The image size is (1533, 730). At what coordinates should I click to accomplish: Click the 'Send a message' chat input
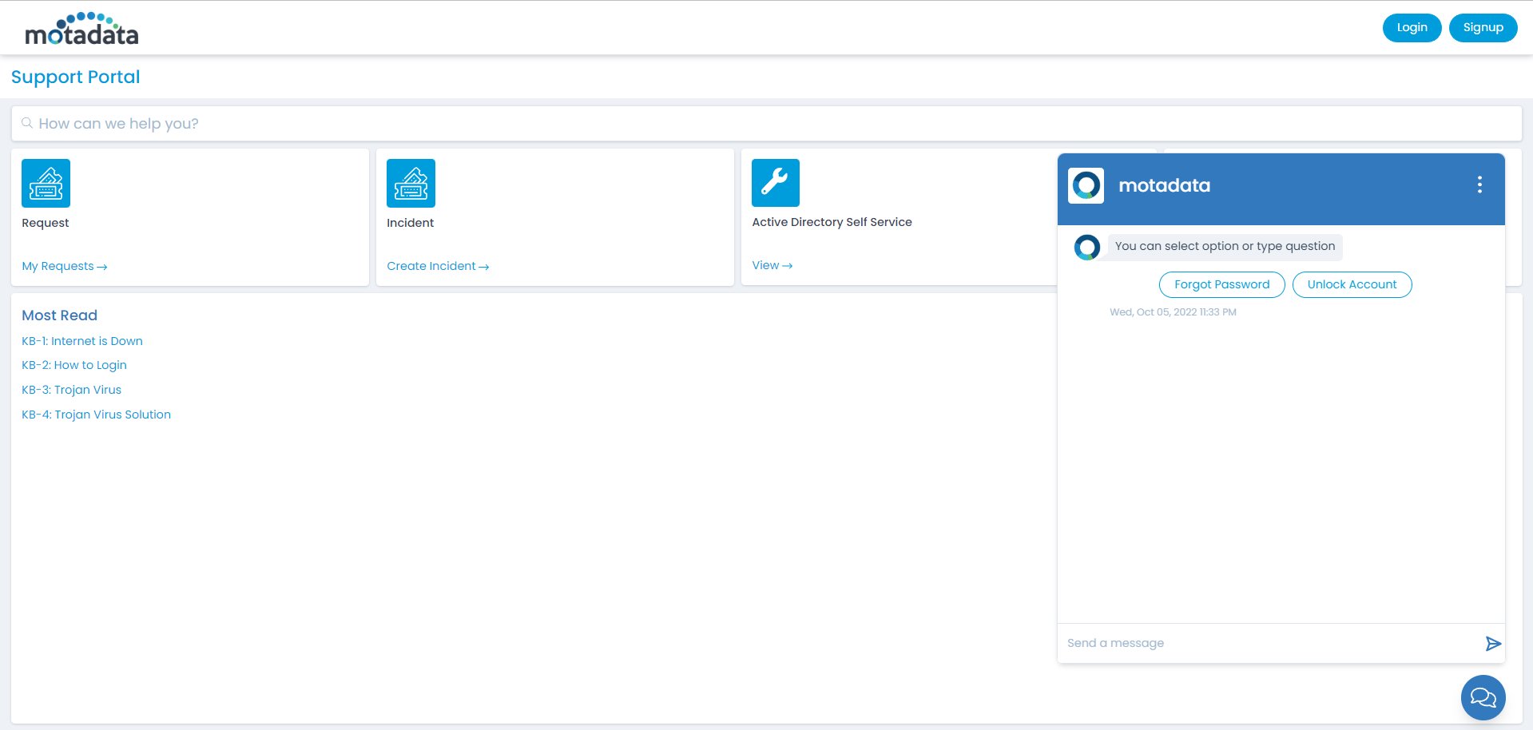(1270, 644)
